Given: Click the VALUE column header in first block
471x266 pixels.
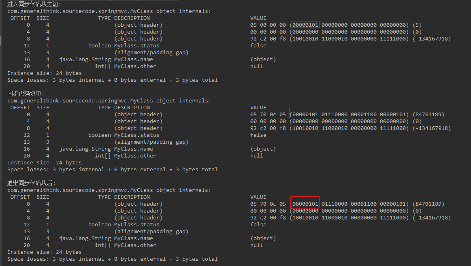Looking at the screenshot, I should point(258,18).
